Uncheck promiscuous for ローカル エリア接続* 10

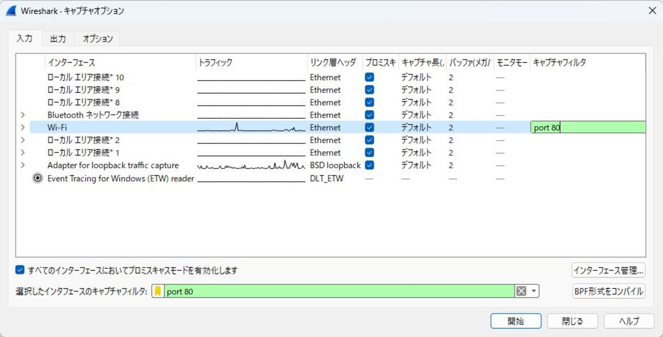(x=370, y=77)
